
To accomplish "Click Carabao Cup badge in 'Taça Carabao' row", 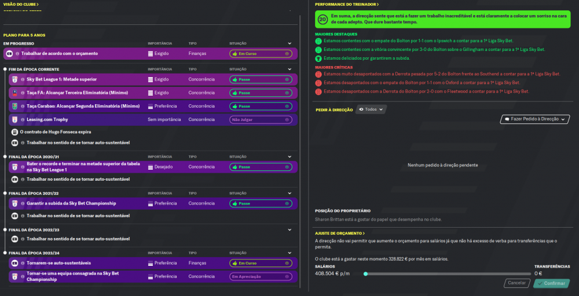I will 15,106.
